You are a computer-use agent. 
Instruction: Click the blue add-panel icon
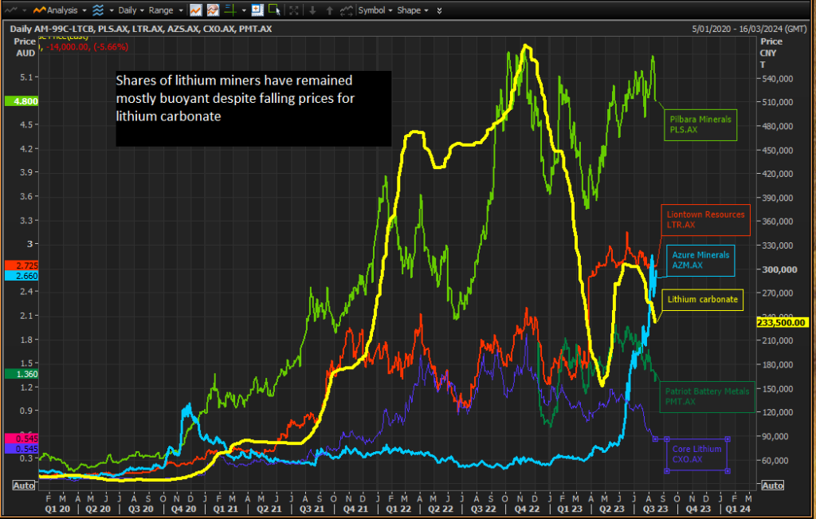[x=257, y=10]
